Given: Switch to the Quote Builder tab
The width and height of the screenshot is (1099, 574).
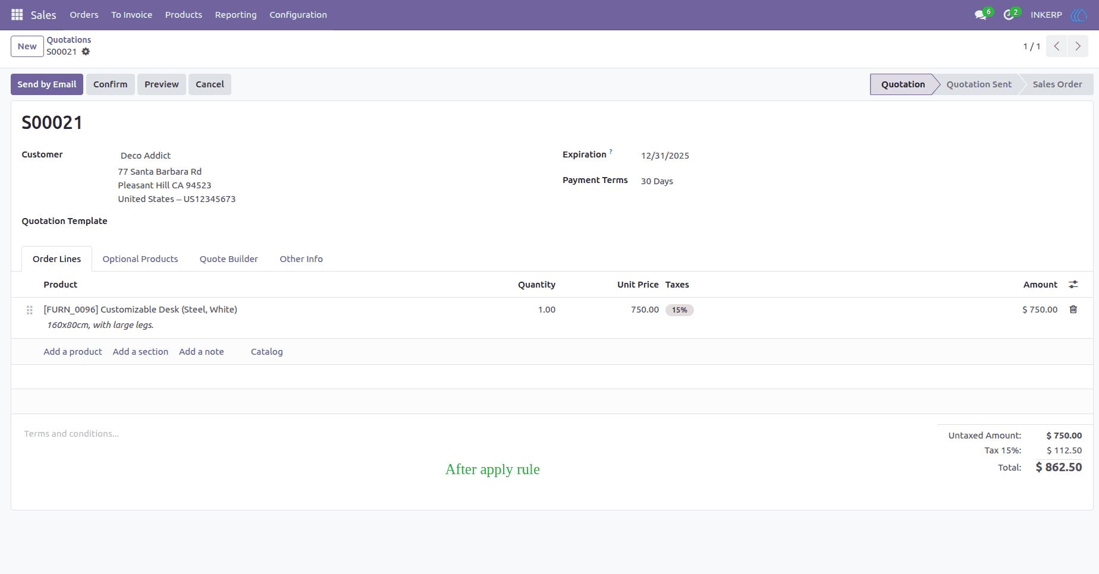Looking at the screenshot, I should (229, 259).
